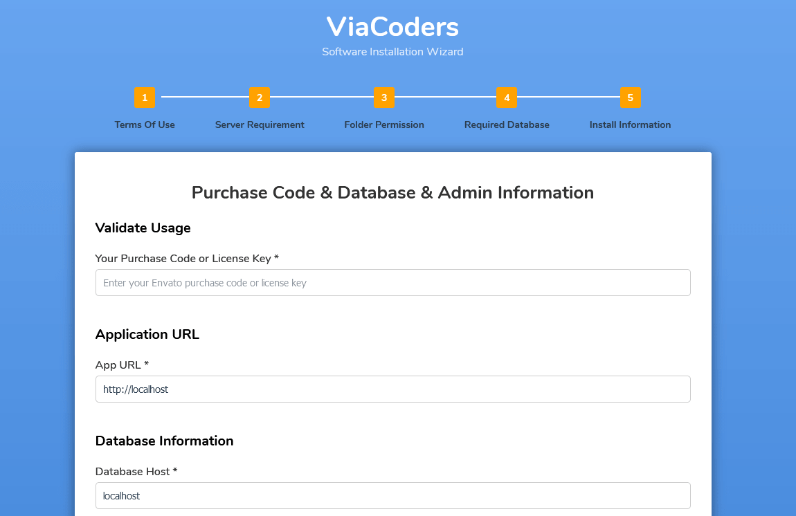
Task: Go to the Terms Of Use step label
Action: (145, 125)
